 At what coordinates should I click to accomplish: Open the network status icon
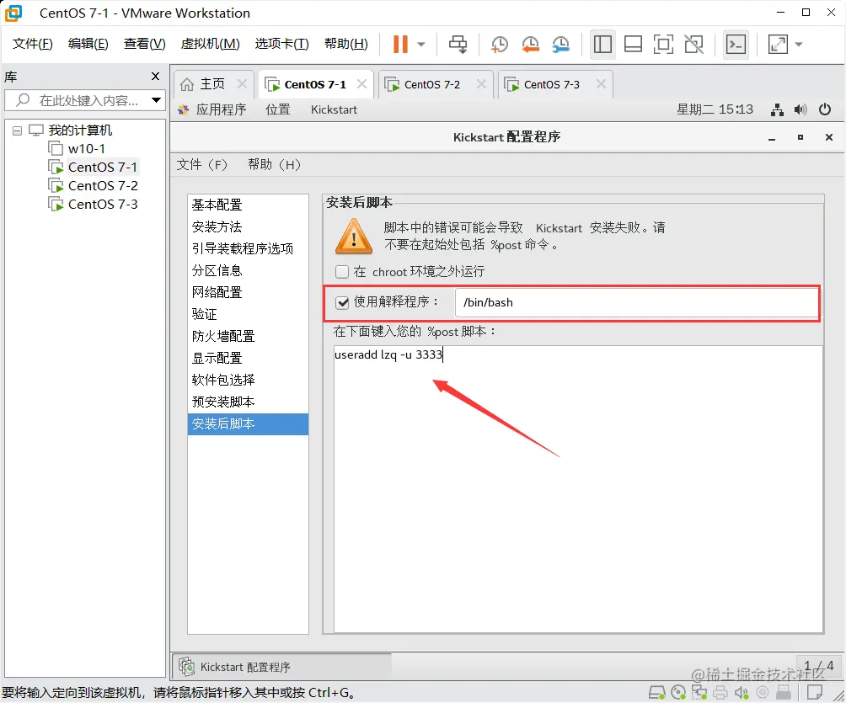(x=778, y=110)
